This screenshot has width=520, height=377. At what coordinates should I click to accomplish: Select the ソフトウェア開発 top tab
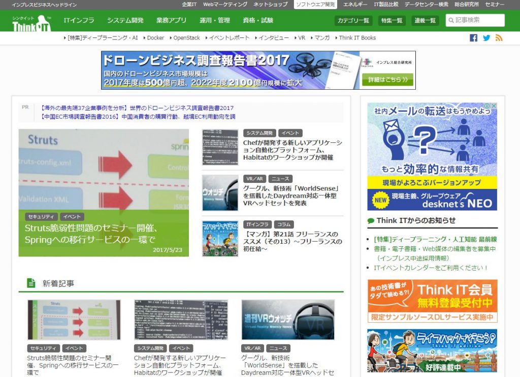(x=315, y=5)
